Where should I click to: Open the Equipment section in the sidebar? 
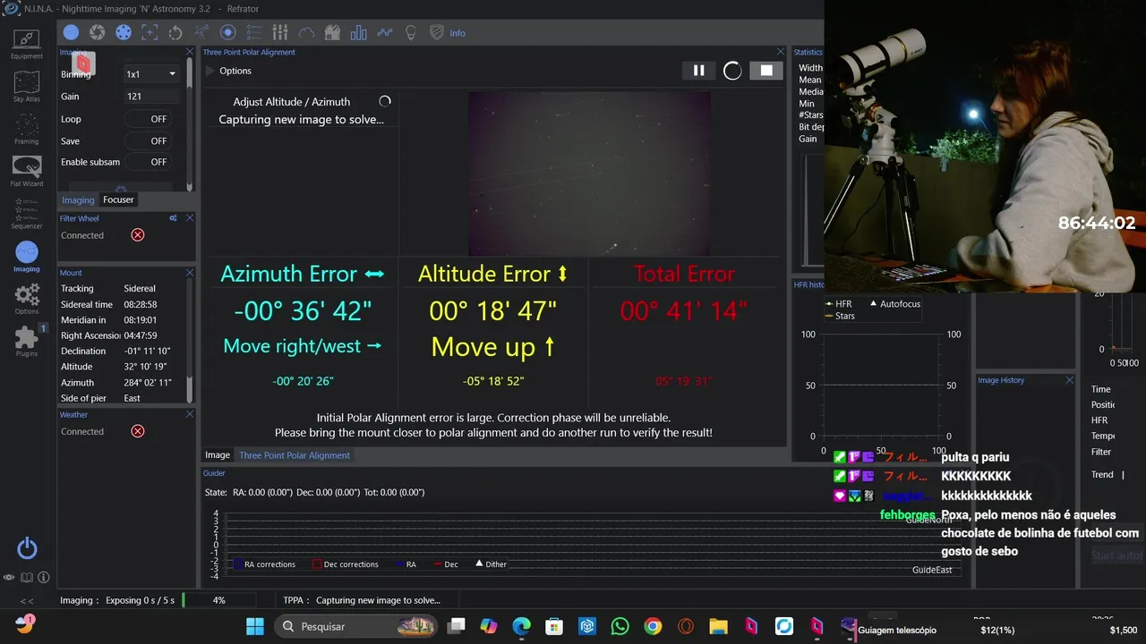27,43
